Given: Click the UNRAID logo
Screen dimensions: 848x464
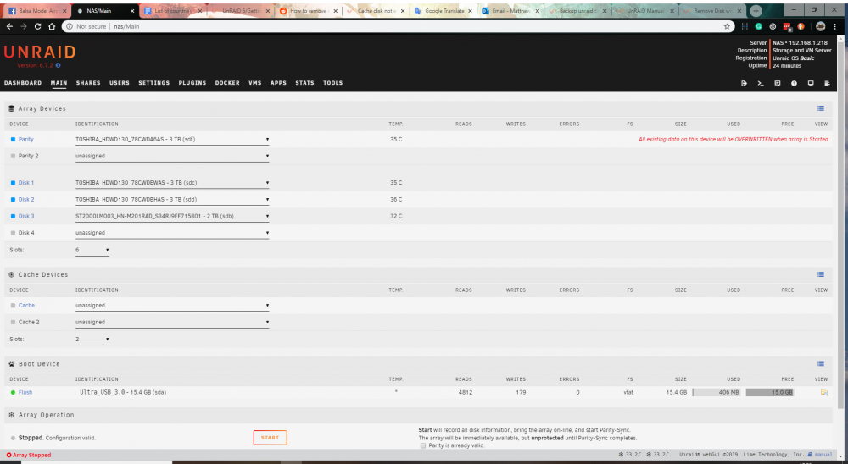Looking at the screenshot, I should click(40, 52).
